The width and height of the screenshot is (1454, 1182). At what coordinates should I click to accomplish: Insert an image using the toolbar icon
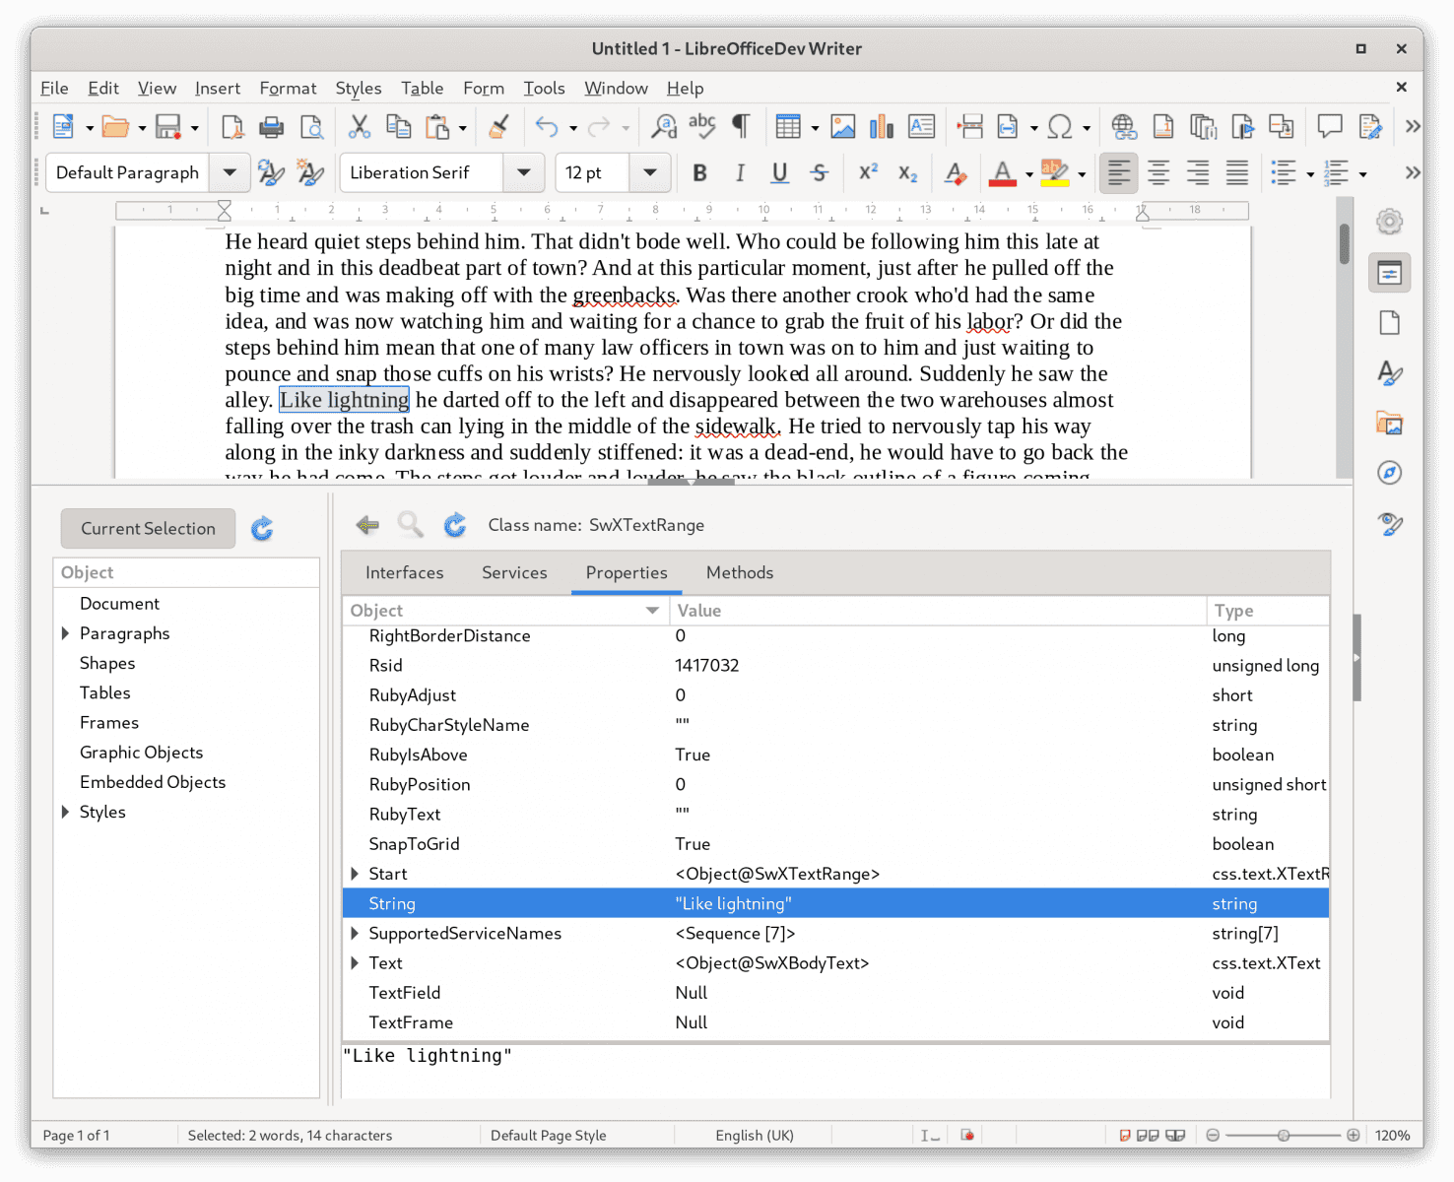pyautogui.click(x=842, y=126)
